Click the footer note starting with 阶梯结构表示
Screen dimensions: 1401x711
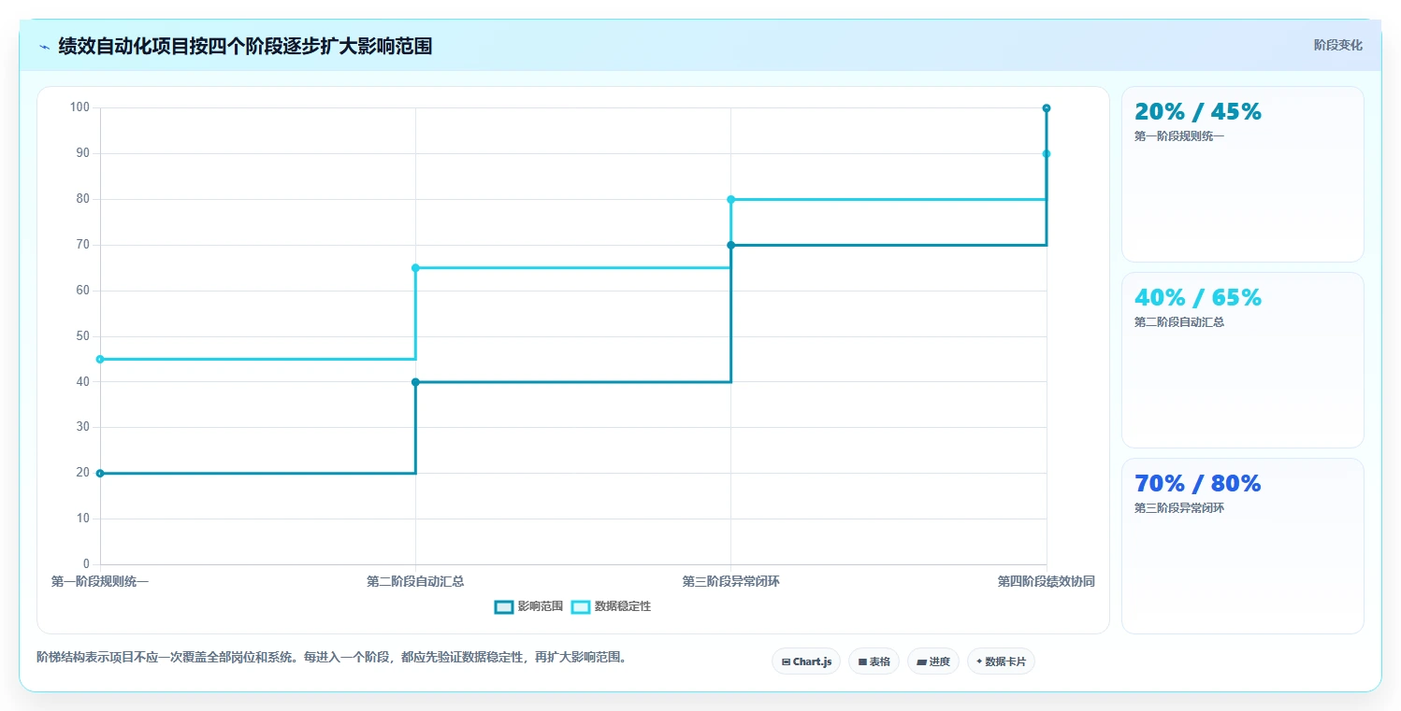(x=331, y=658)
